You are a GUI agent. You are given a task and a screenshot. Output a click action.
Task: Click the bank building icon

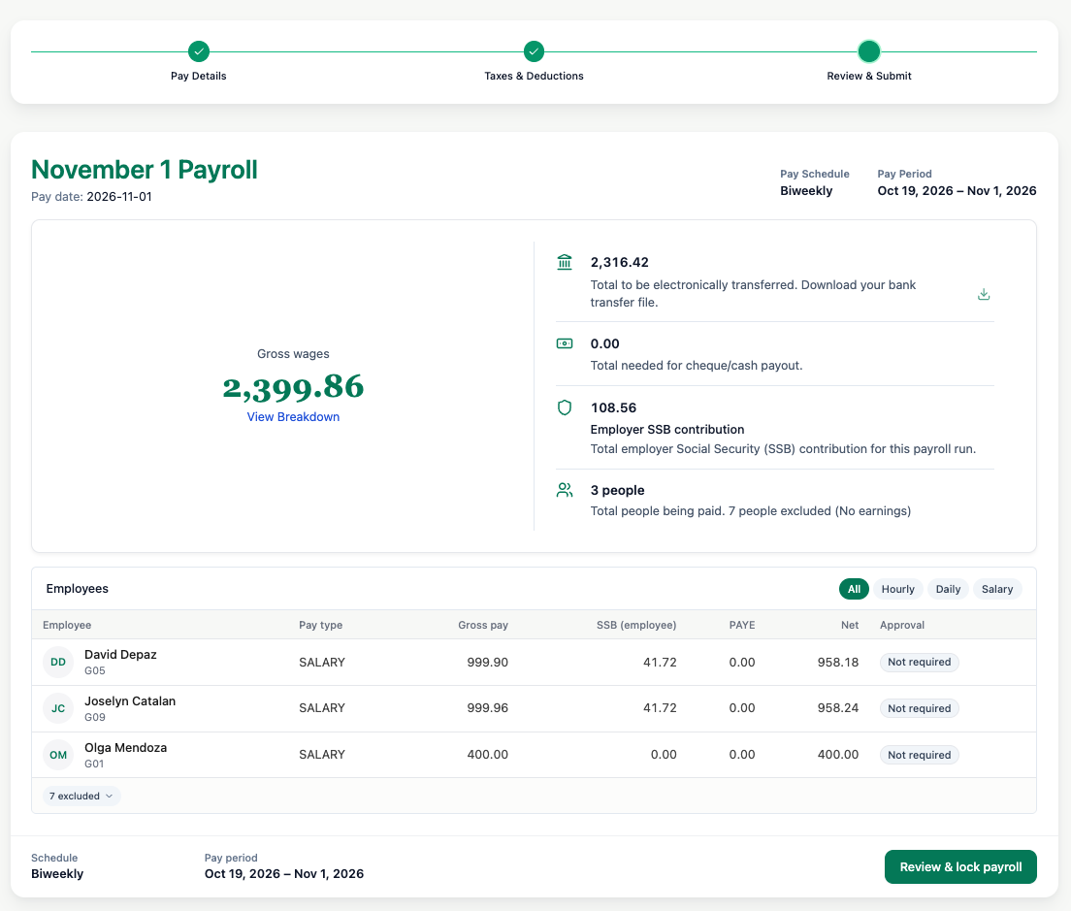tap(565, 262)
